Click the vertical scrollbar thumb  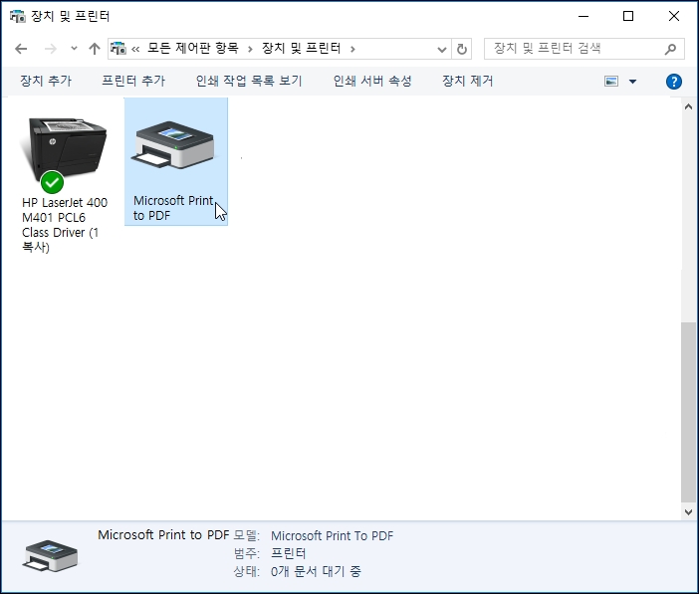tap(688, 412)
